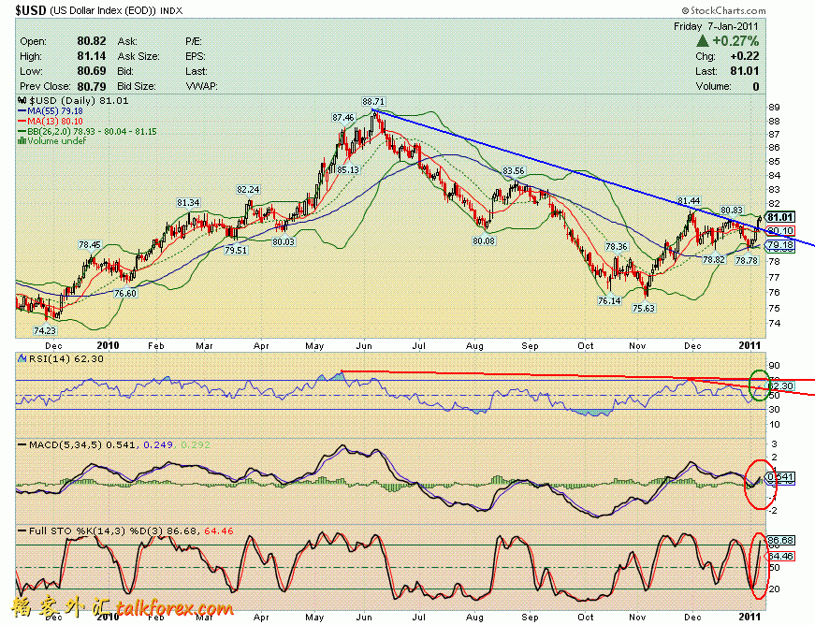
Task: Click the 86.68 stochastic %K axis tag
Action: tap(780, 540)
